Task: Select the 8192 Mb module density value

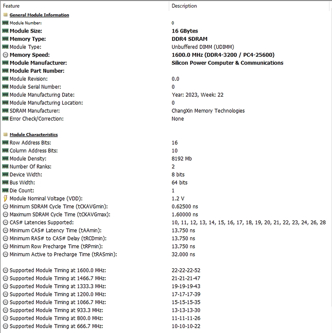Action: pos(182,159)
